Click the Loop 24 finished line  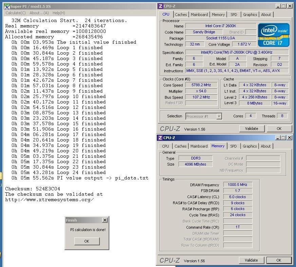(58, 172)
